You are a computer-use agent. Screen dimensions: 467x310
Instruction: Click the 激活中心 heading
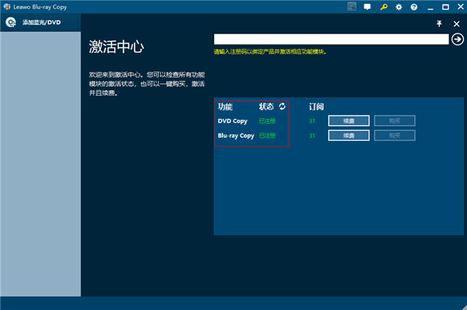click(117, 47)
